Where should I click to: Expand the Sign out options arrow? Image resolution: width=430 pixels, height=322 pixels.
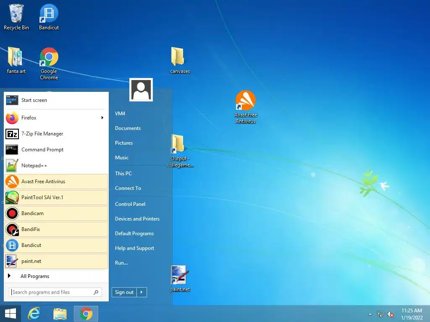(x=142, y=292)
